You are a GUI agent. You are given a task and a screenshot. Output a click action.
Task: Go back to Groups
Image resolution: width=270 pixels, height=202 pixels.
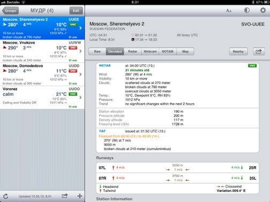[10, 11]
